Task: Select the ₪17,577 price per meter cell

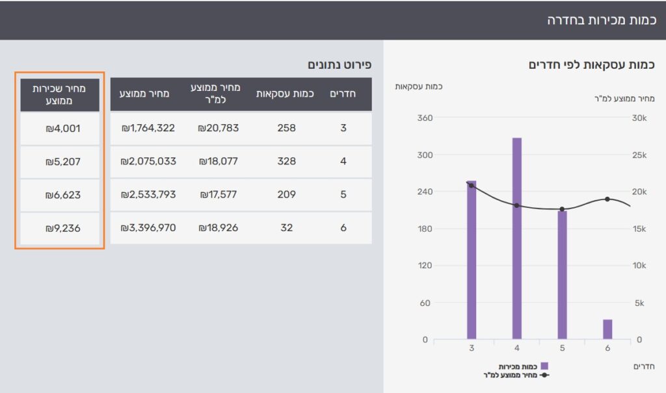Action: pos(219,194)
